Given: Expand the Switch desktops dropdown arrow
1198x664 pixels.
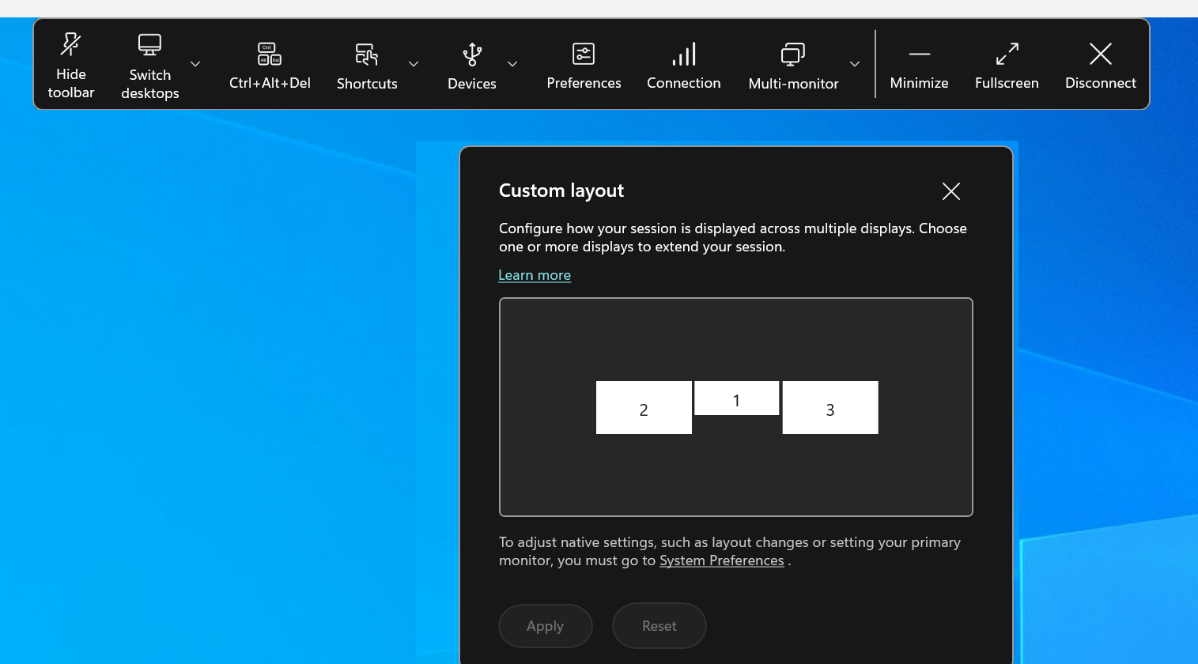Looking at the screenshot, I should coord(195,64).
